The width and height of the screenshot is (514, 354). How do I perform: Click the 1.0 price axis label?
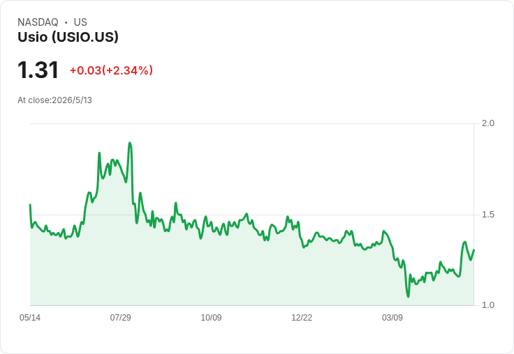point(487,305)
